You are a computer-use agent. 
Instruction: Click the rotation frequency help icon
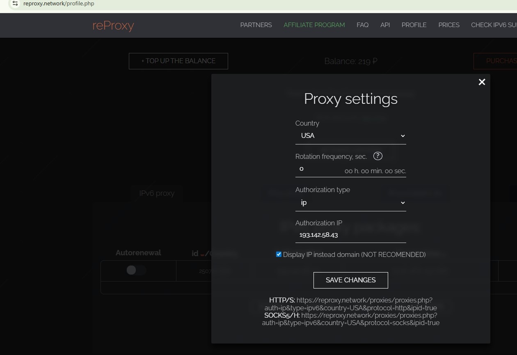[x=377, y=156]
